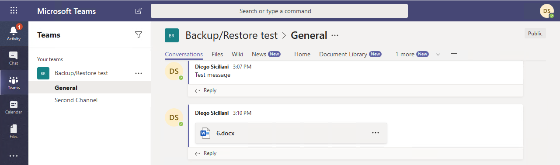Image resolution: width=560 pixels, height=165 pixels.
Task: Click the Your teams heading
Action: (x=50, y=59)
